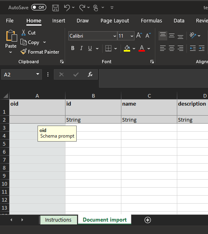Align text right
Viewport: 208px width, 234px height.
pos(180,48)
